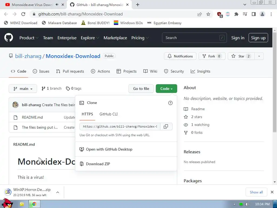Image resolution: width=277 pixels, height=208 pixels.
Task: Mute the YouTube tab speaker icon
Action: tap(57, 5)
